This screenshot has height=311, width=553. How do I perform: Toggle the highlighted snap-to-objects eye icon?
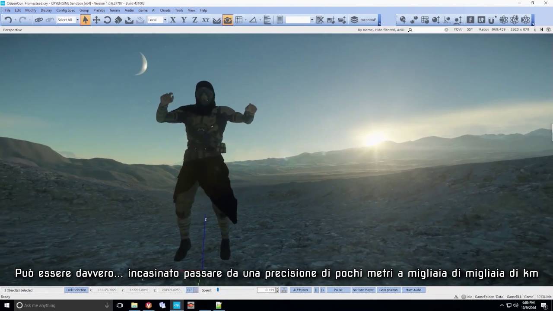tap(228, 20)
